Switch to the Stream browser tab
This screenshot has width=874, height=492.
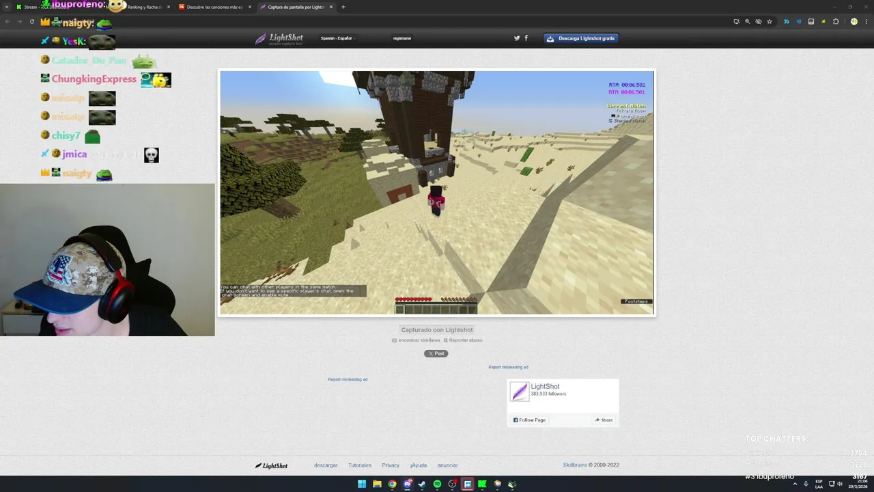click(x=51, y=7)
